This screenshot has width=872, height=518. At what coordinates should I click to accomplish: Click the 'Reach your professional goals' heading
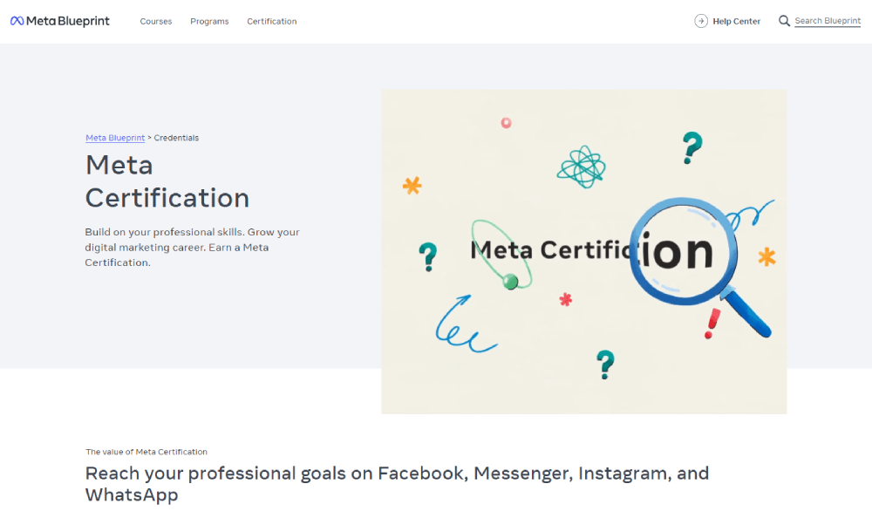(397, 483)
